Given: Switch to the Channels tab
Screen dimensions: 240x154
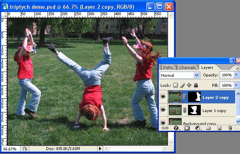Looking at the screenshot, I should (x=187, y=67).
